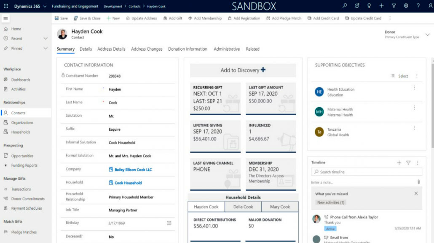Click the quick create plus icon in top bar

381,6
